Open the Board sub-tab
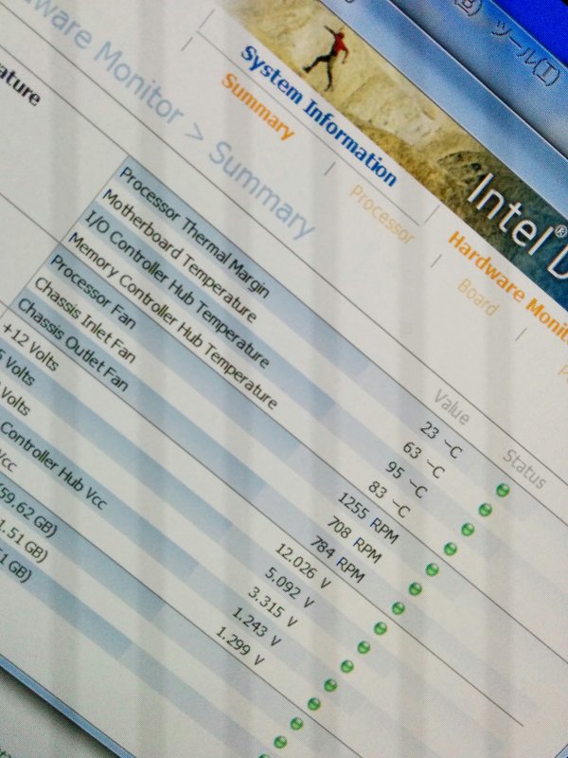The image size is (568, 758). point(477,297)
